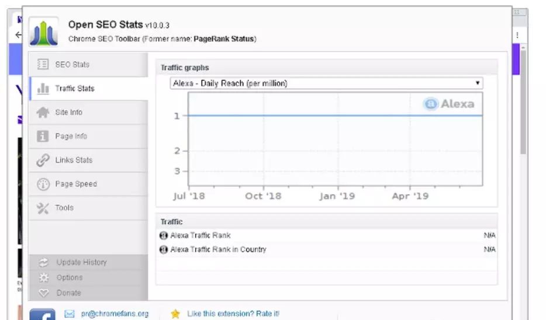This screenshot has width=546, height=320.
Task: Click the Site Info house icon
Action: (43, 112)
